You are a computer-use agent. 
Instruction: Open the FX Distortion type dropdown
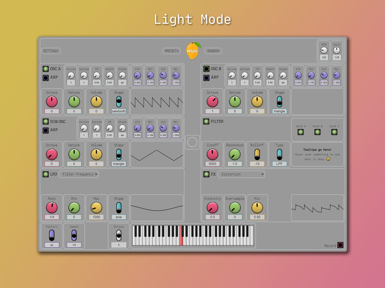pyautogui.click(x=241, y=174)
